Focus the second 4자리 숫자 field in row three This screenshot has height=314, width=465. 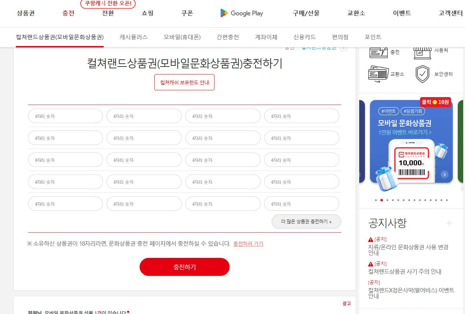tap(144, 160)
